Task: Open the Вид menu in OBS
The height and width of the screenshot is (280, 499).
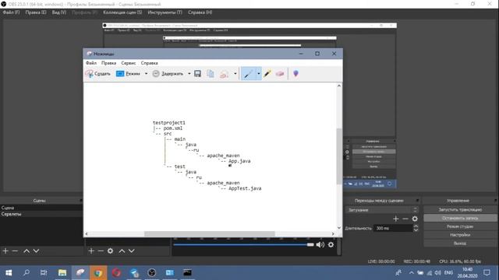Action: pyautogui.click(x=59, y=12)
